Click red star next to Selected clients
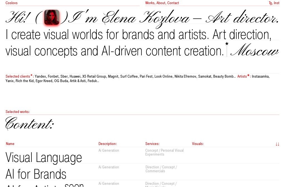This screenshot has width=285, height=187. 31,75
